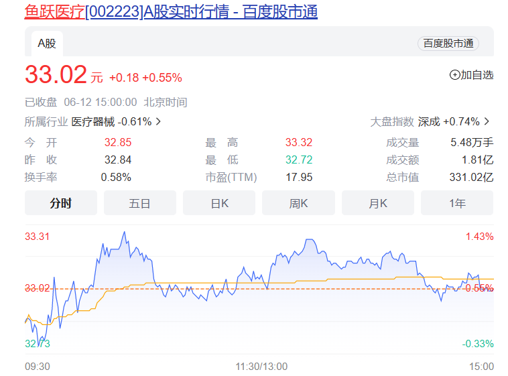Screen dimensions: 508x376
Task: Open the 鱼跃医疗 A股实时行情 title link
Action: 171,12
